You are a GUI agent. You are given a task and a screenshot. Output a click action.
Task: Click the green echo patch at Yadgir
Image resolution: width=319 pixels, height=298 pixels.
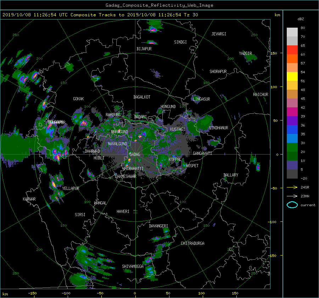click(250, 58)
